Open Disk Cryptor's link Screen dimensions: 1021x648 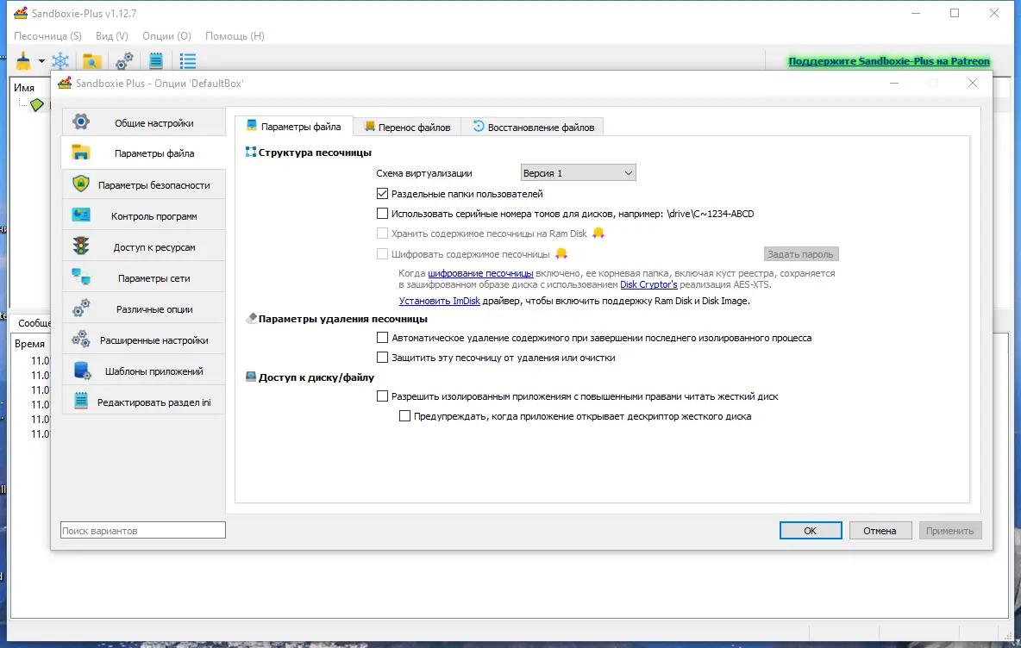(x=648, y=284)
